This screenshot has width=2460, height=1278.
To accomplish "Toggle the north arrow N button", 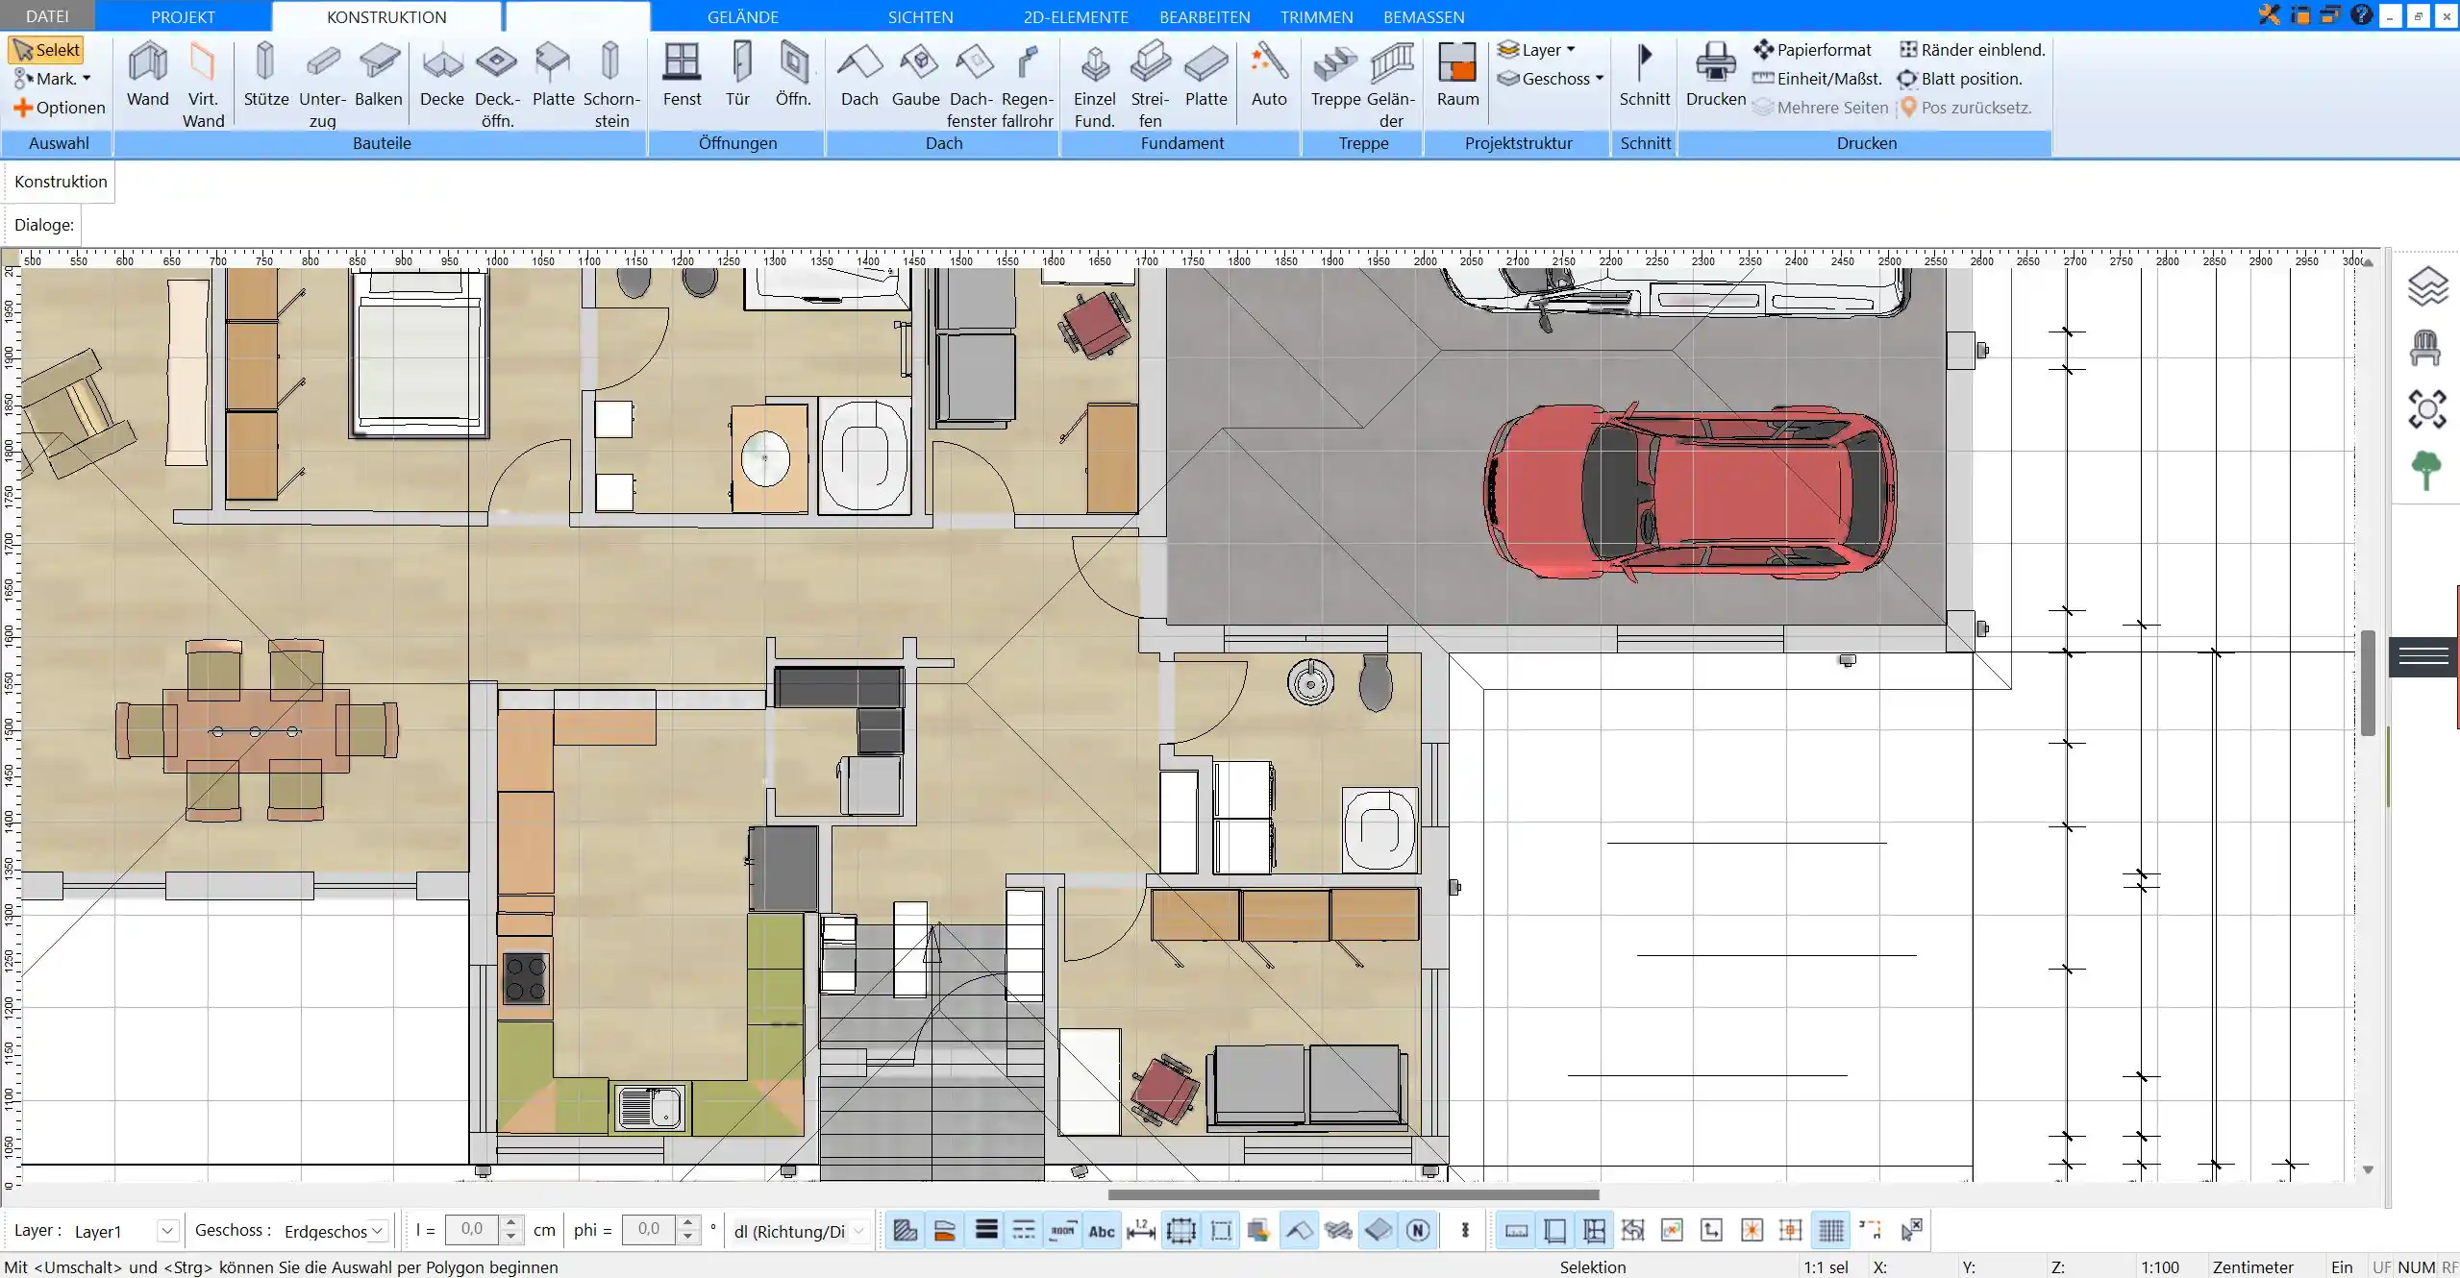I will [x=1417, y=1230].
